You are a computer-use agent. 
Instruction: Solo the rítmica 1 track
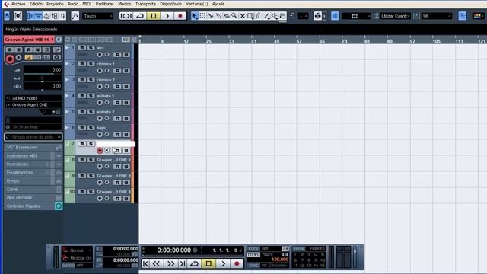91,64
